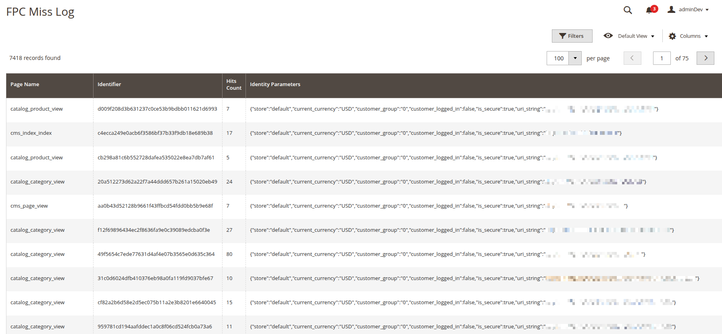This screenshot has width=722, height=334.
Task: Expand the per page size dropdown arrow
Action: click(575, 58)
